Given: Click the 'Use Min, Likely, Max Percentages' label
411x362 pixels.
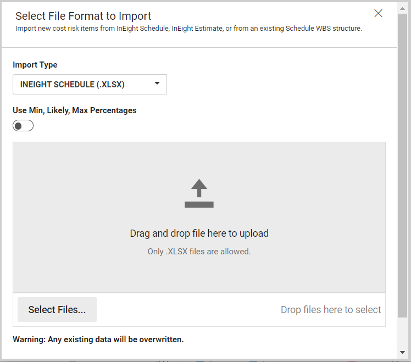Looking at the screenshot, I should 74,110.
